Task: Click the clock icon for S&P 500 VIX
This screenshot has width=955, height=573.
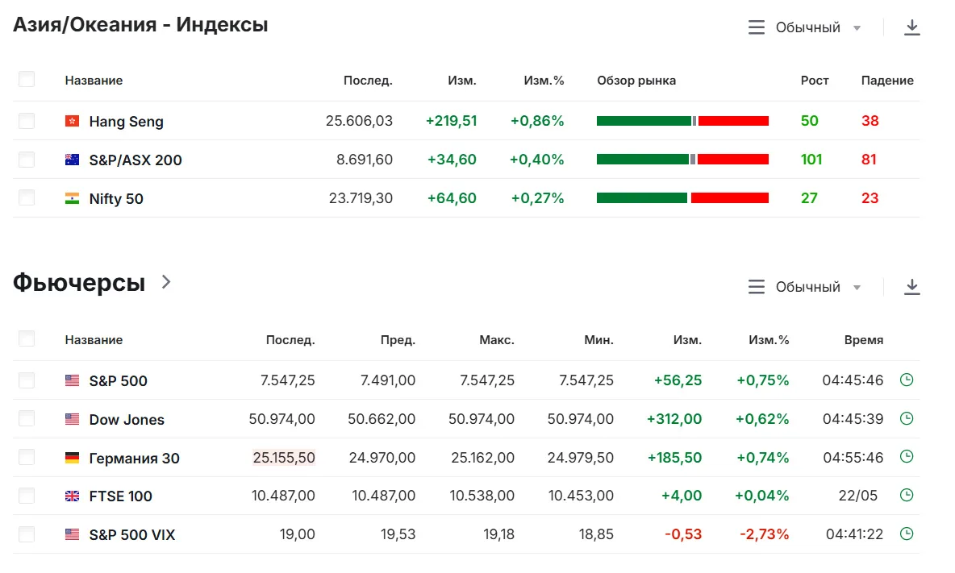Action: pyautogui.click(x=907, y=534)
